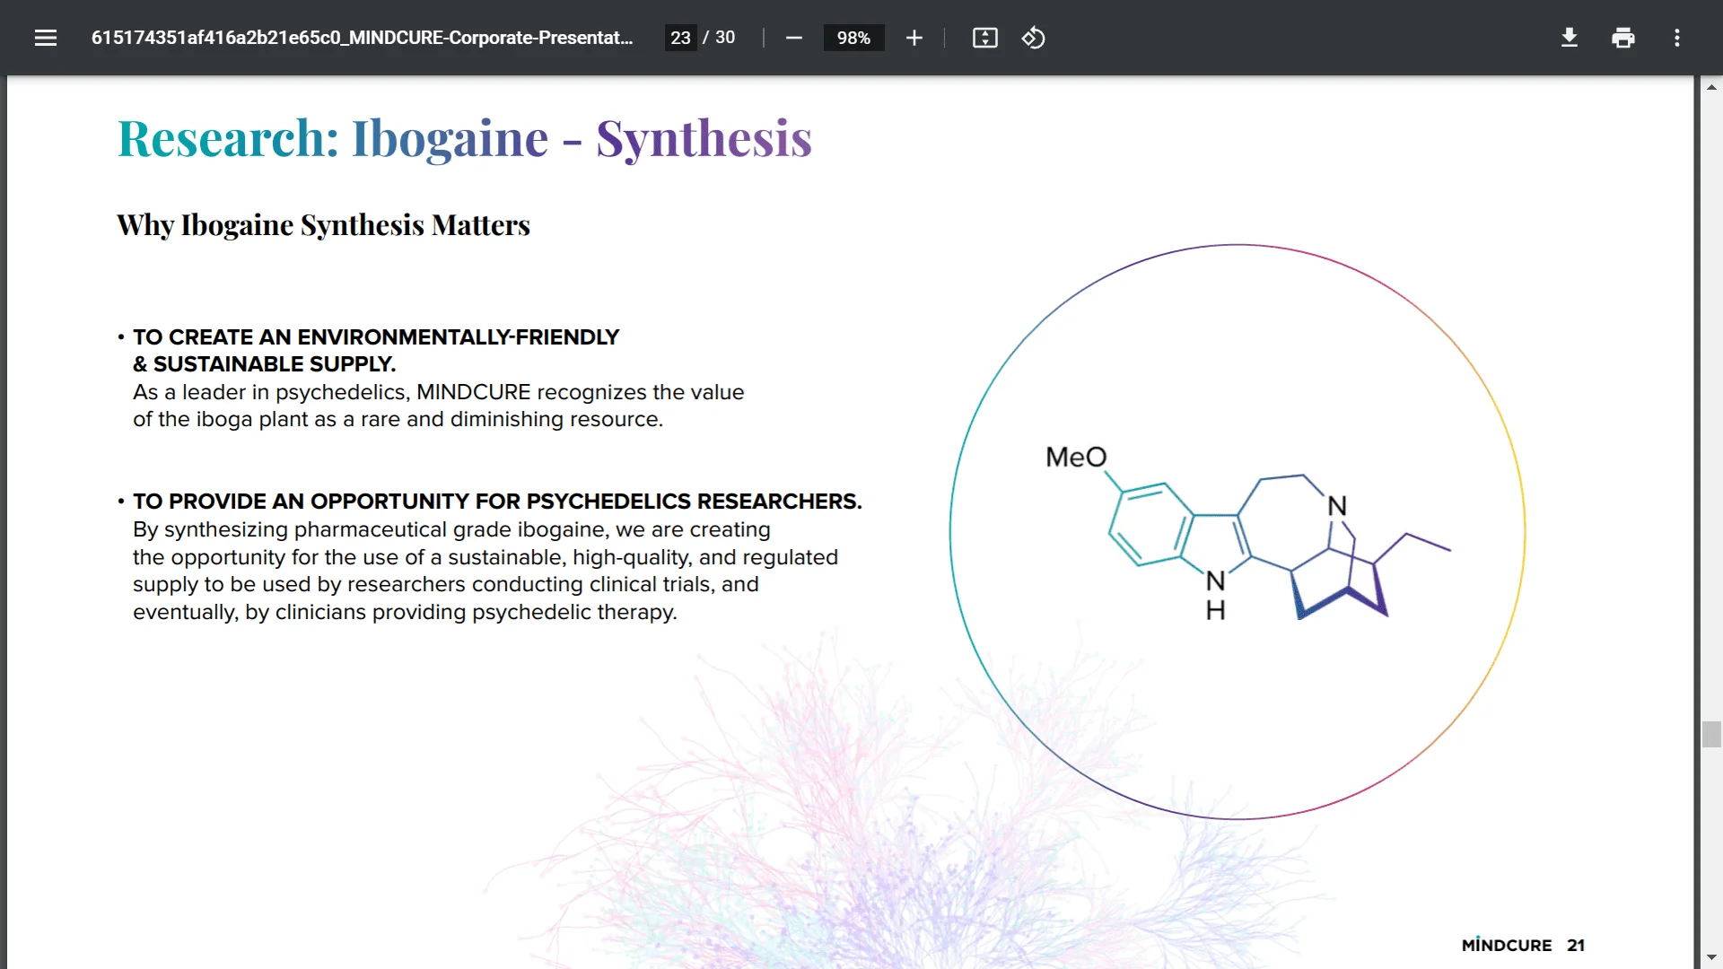Click the heading 'Research: Ibogaine - Synthesis'
Screen dimensions: 1723x969
click(465, 138)
